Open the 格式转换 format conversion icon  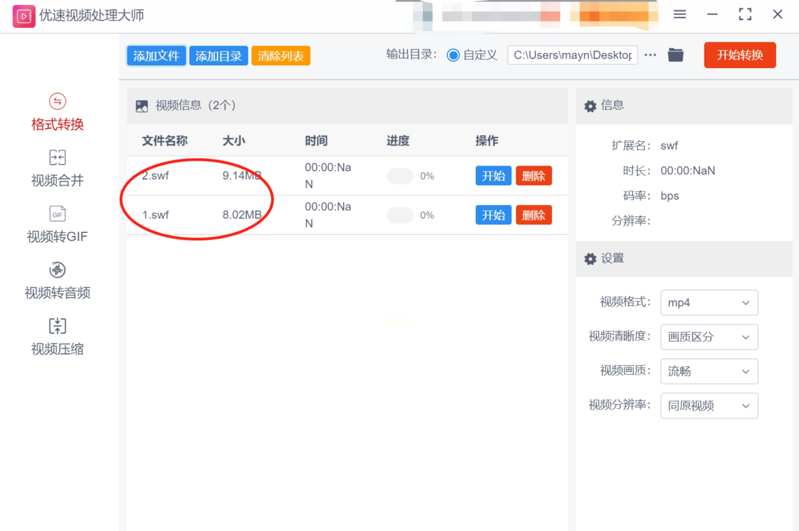(x=58, y=102)
